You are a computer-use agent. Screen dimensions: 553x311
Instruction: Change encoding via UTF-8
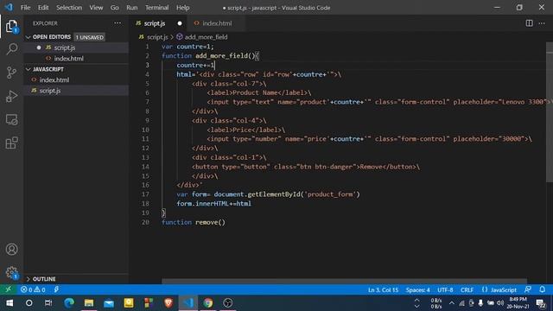pyautogui.click(x=445, y=290)
